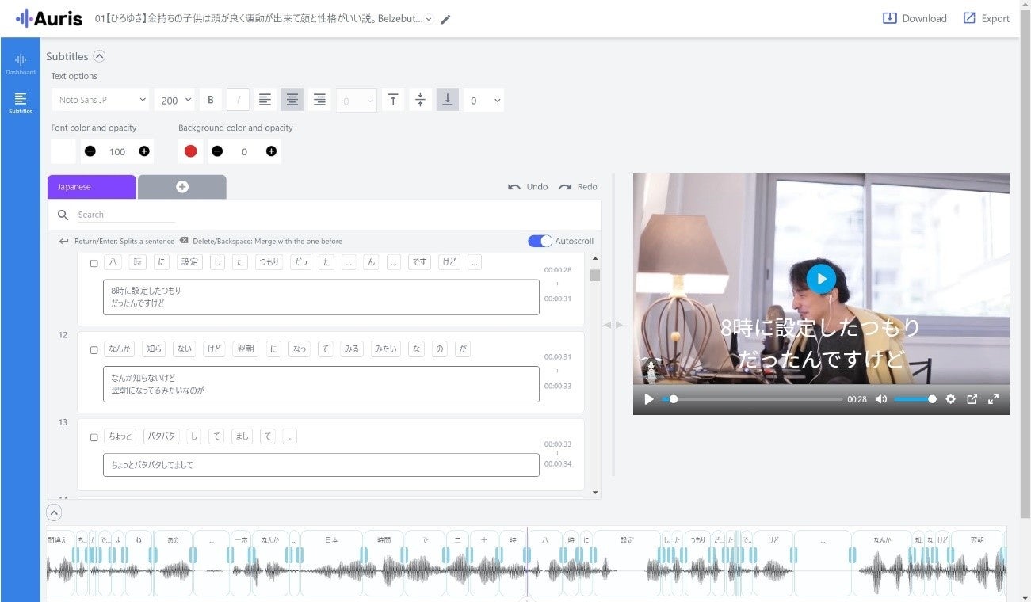The image size is (1031, 602).
Task: Open video player settings gear
Action: tap(951, 399)
